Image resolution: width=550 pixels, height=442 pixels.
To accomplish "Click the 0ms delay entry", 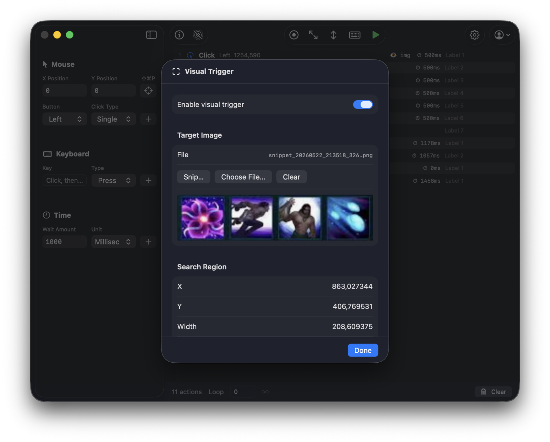I will click(x=432, y=168).
